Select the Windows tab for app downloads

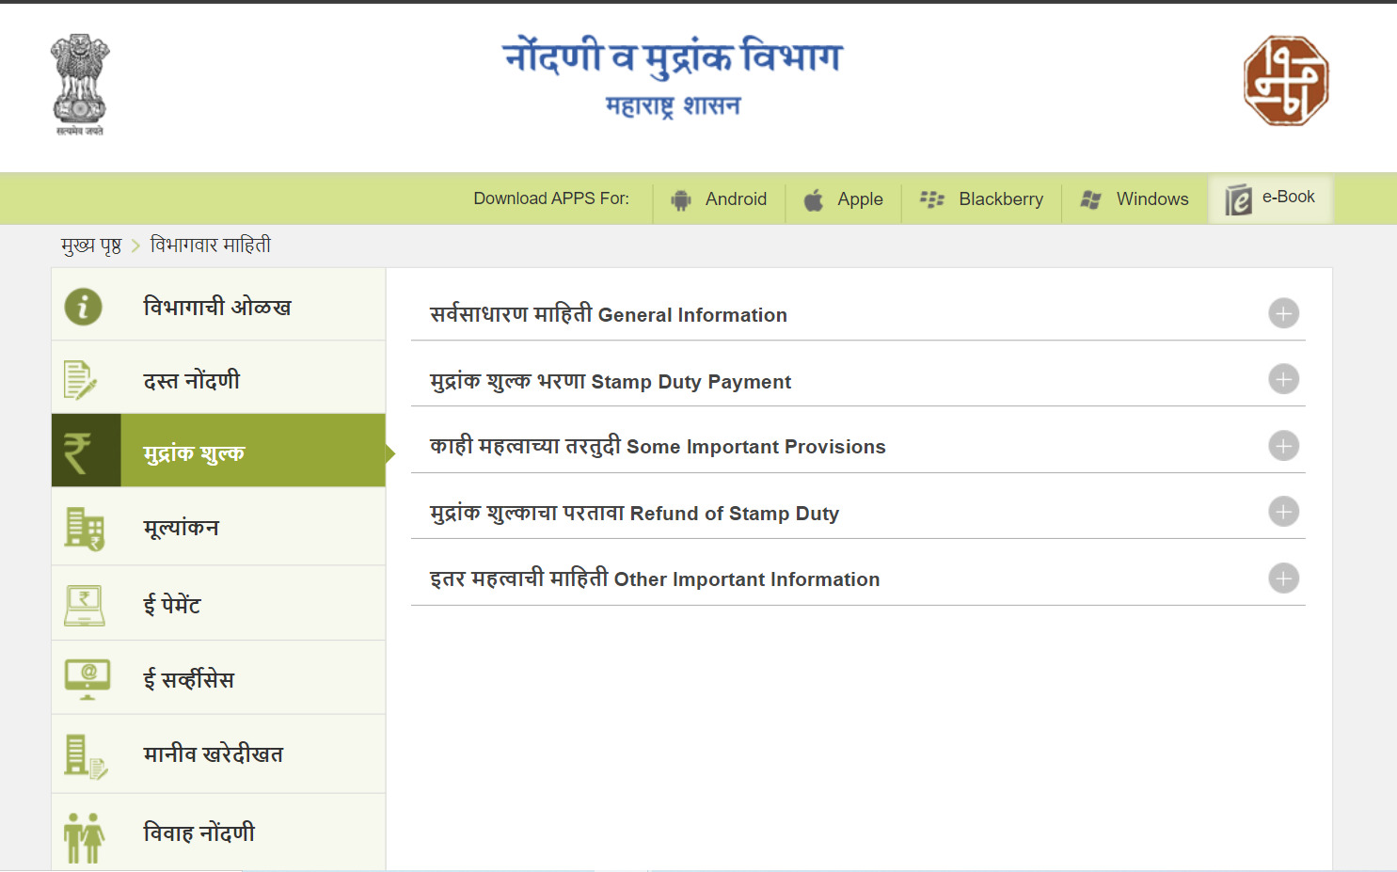[1135, 198]
